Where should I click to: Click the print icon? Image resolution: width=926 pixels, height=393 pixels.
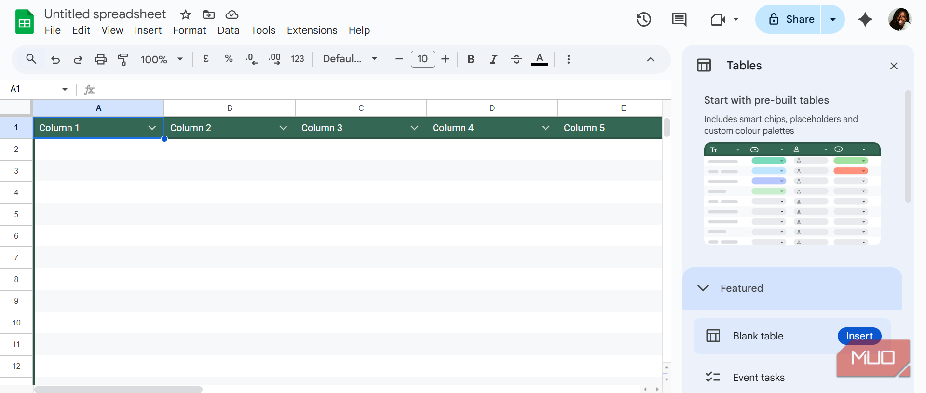pos(100,59)
